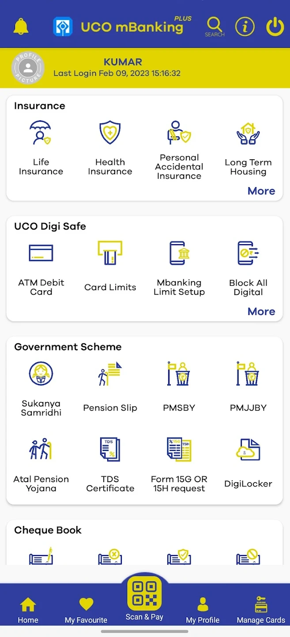Screen dimensions: 290x637
Task: Select Health Insurance shield icon
Action: [110, 133]
